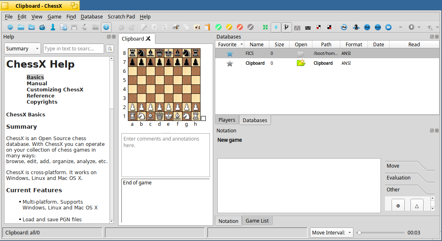Viewport: 442px width, 241px height.
Task: Click the second red-black checkered board icon
Action: click(329, 27)
